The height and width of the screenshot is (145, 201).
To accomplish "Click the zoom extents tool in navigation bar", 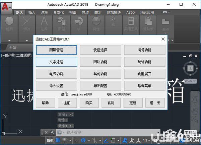I will pyautogui.click(x=195, y=120).
